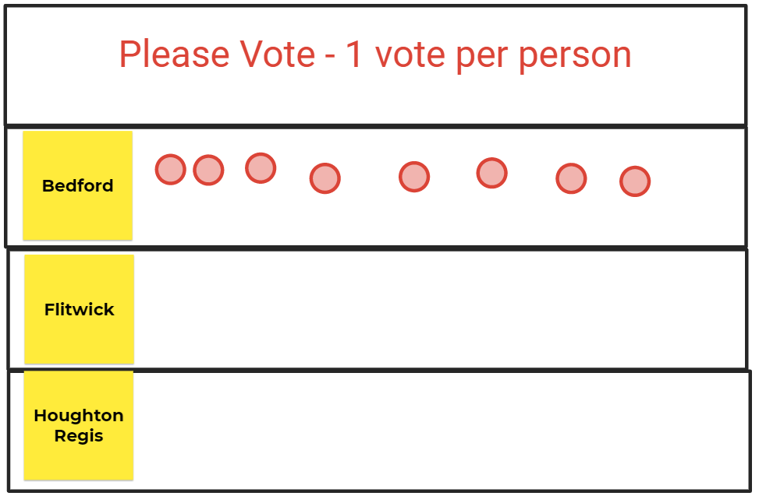Click the word 'Please' in the title

tap(174, 55)
